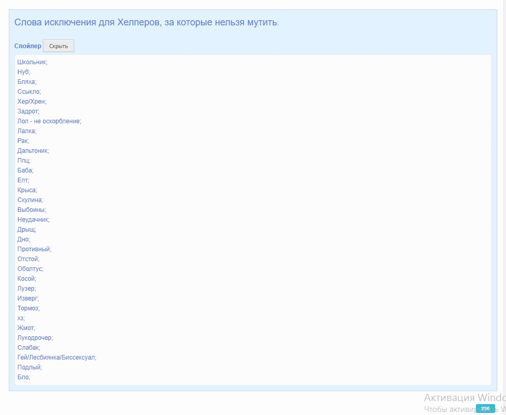Screen dimensions: 506x415
Task: Select the word Слабак;
Action: 29,347
